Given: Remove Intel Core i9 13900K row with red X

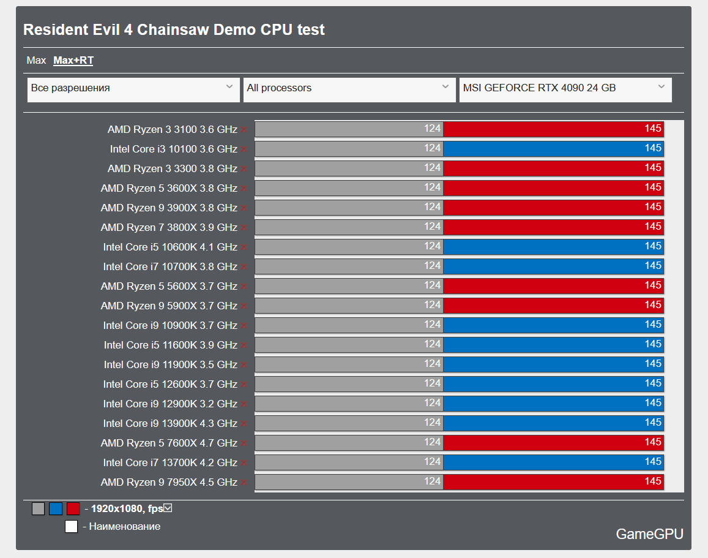Looking at the screenshot, I should tap(244, 424).
